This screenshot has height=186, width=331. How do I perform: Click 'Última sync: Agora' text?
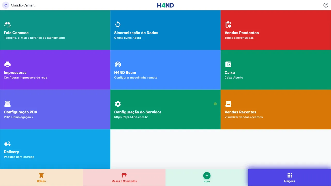pos(127,38)
